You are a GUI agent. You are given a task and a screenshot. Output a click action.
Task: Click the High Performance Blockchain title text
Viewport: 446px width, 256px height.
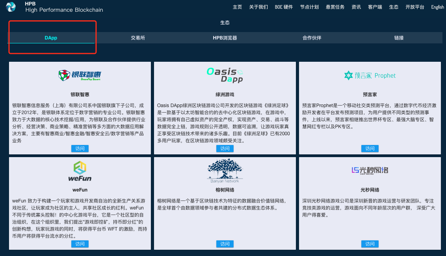pyautogui.click(x=64, y=10)
